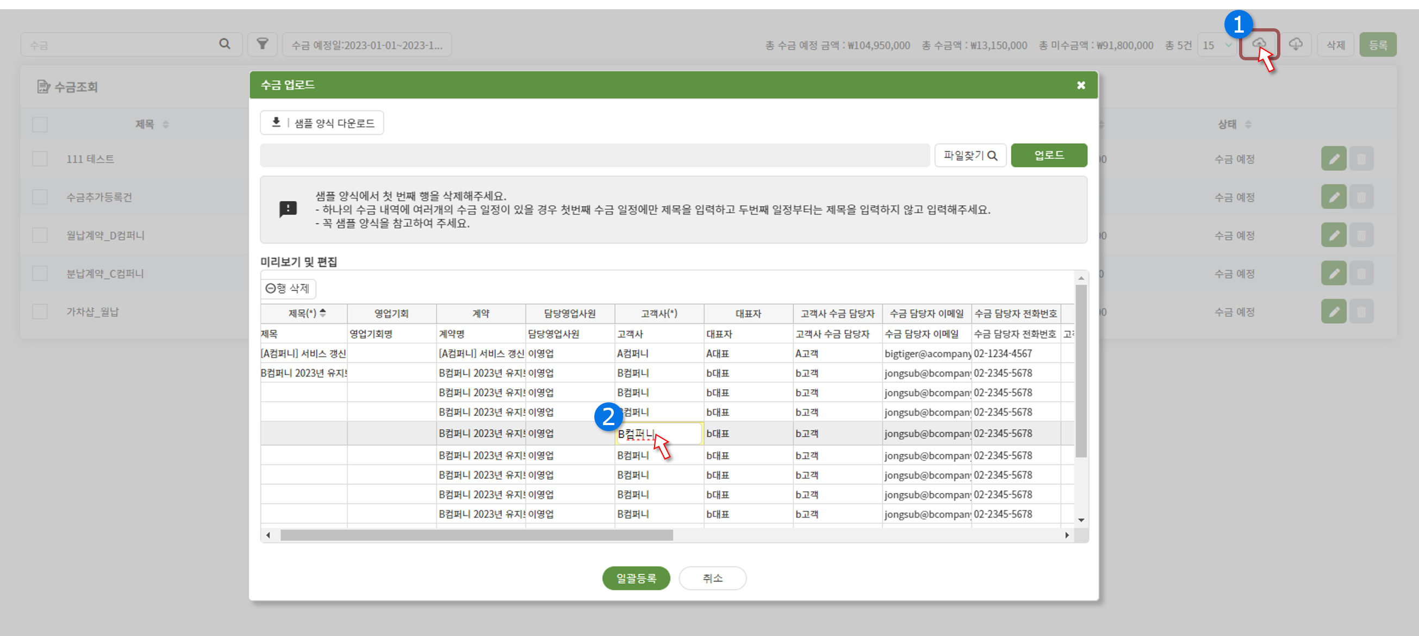Edit the 월납계약_D컴퍼니 row with pencil icon

(x=1334, y=235)
